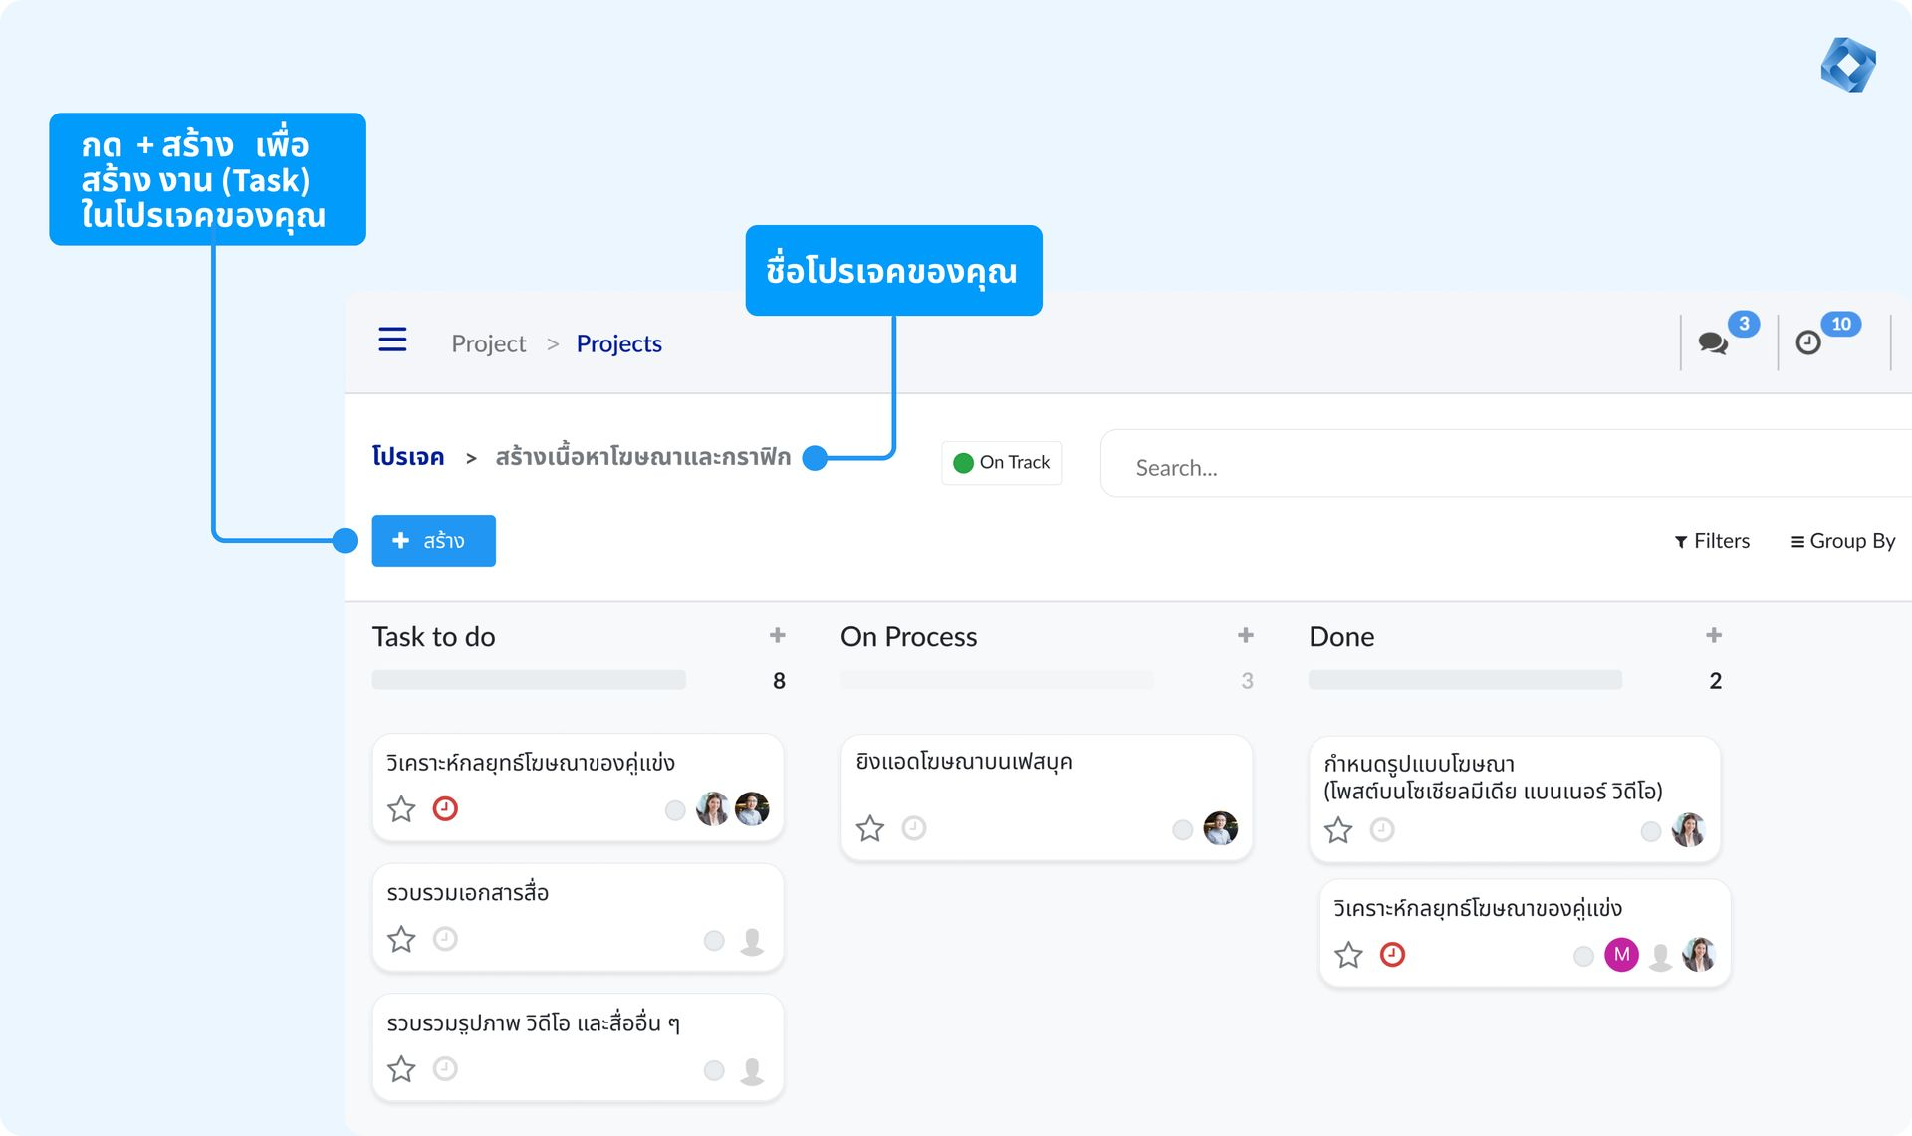Screen dimensions: 1912x1136
Task: Open clock activity on รวบรวมเอกสารสื่อ card
Action: (x=445, y=939)
